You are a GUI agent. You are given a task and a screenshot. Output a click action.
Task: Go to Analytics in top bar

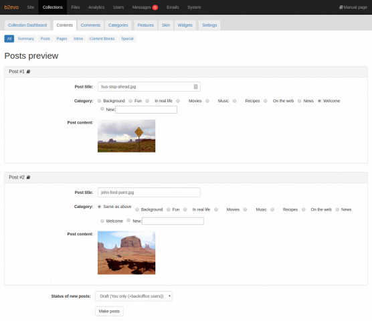click(96, 7)
